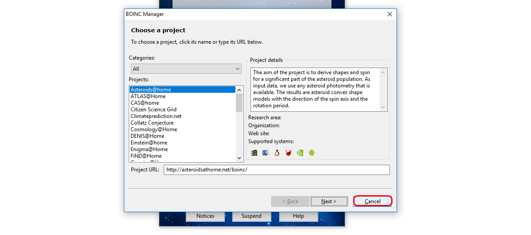This screenshot has width=531, height=235.
Task: Click the Projects list scrollbar down arrow
Action: point(239,158)
